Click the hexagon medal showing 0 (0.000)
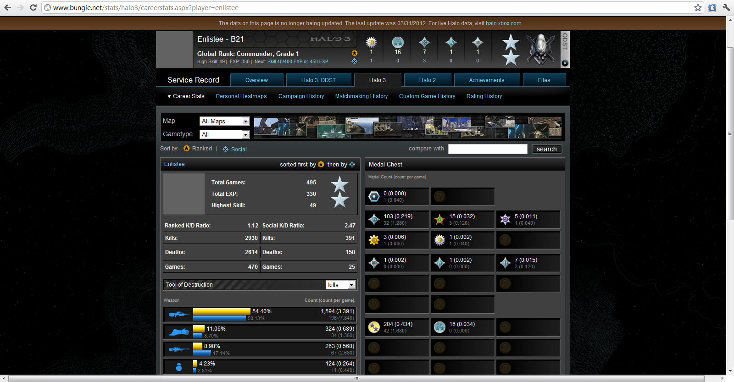 point(374,197)
